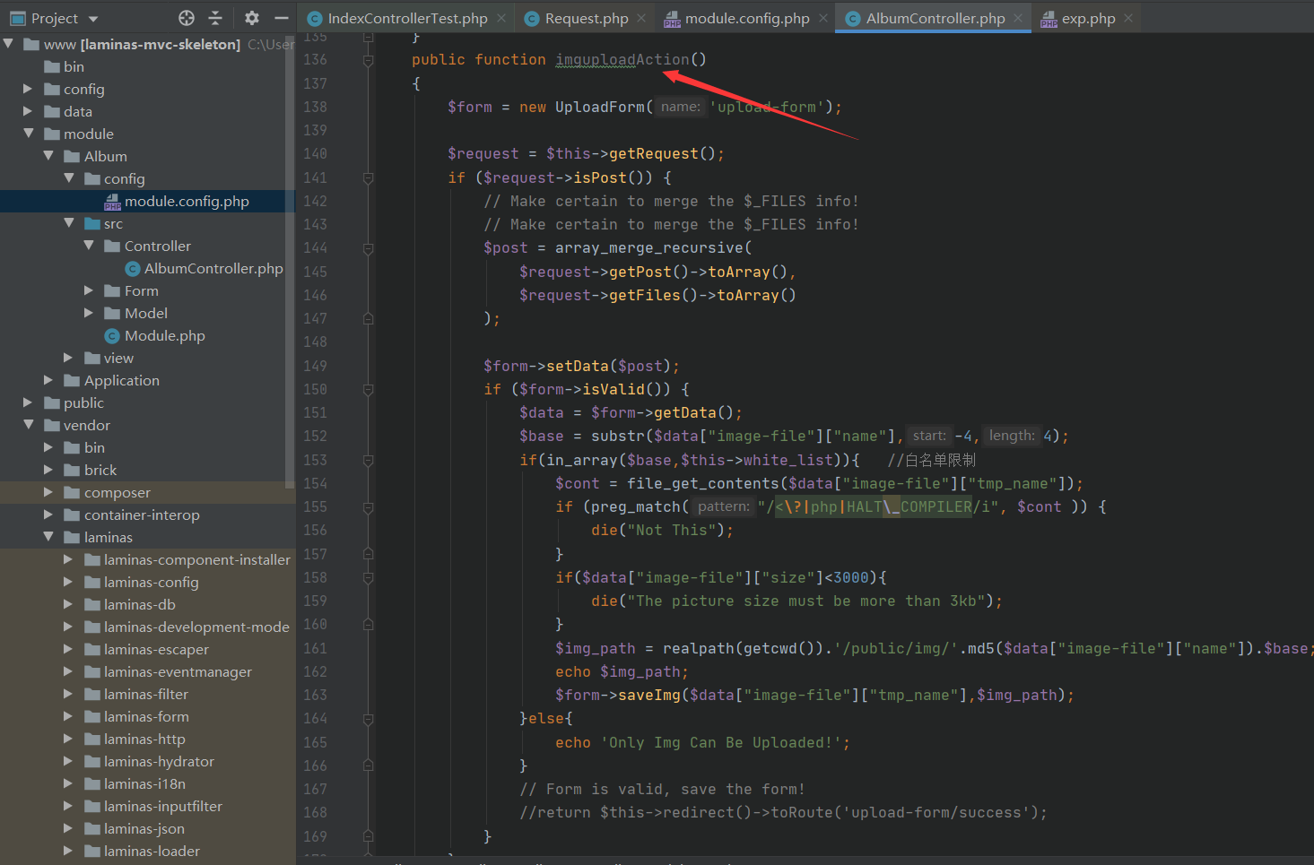
Task: Collapse the vendor folder
Action: click(x=28, y=424)
